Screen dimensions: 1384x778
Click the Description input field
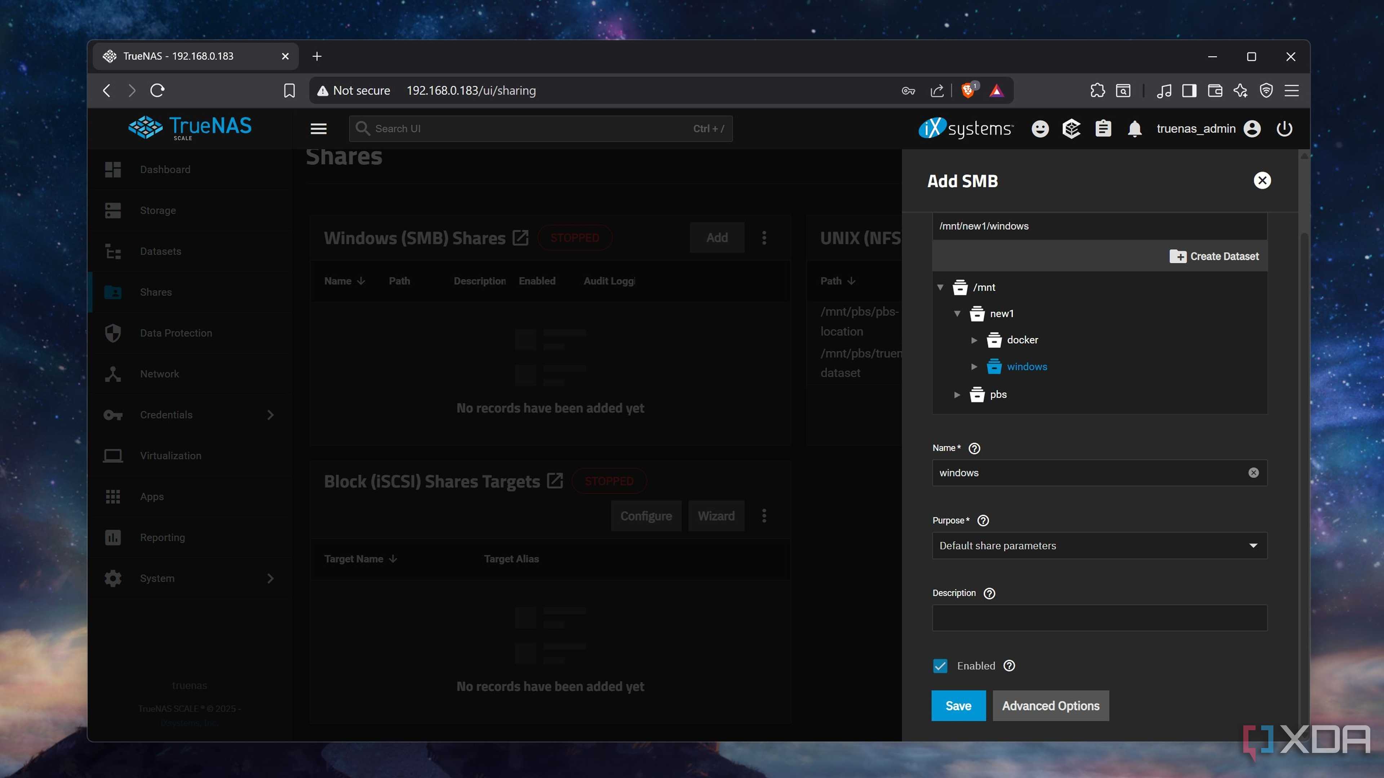click(x=1099, y=617)
